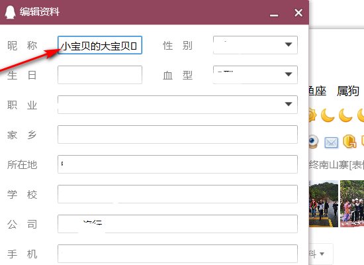Click the first moon level icon in profile
Image resolution: width=364 pixels, height=265 pixels.
(x=328, y=115)
